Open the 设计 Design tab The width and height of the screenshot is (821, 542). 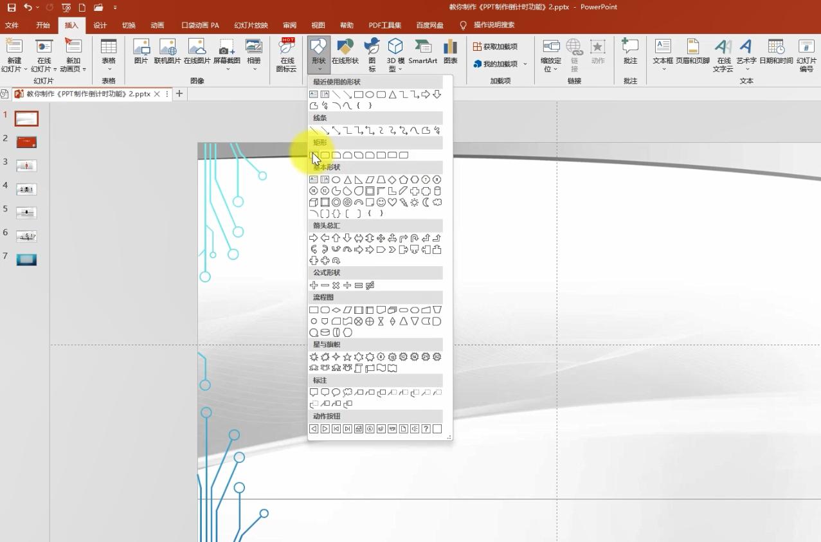[x=100, y=25]
